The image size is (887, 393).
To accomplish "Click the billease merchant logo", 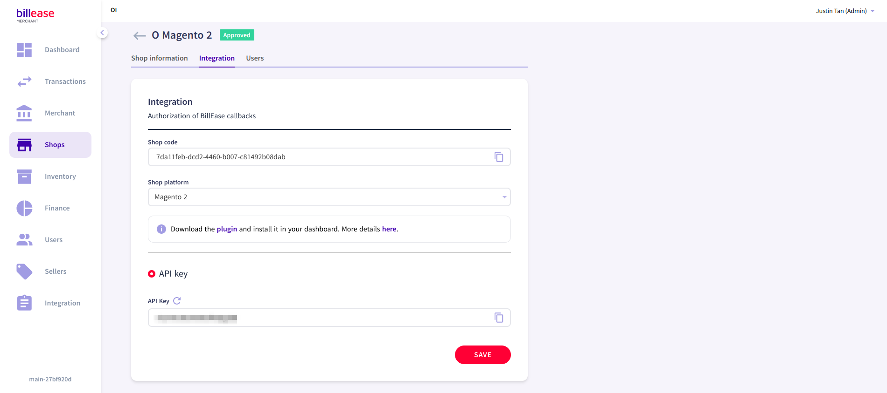I will pyautogui.click(x=35, y=15).
